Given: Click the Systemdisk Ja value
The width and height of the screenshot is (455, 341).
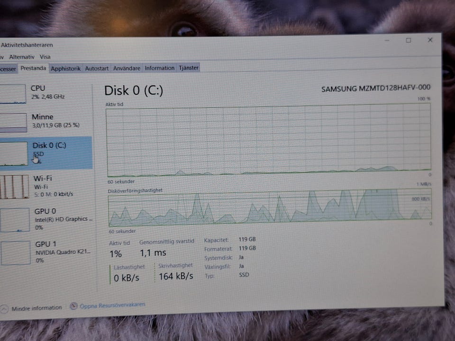Looking at the screenshot, I should [x=241, y=257].
